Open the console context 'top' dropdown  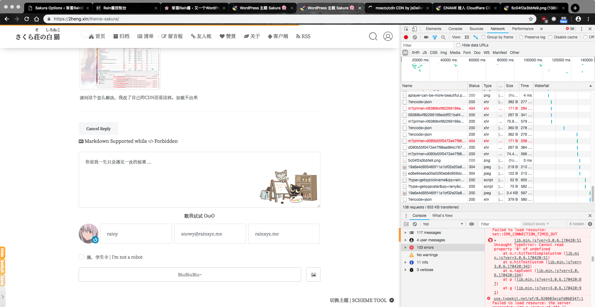click(x=443, y=224)
